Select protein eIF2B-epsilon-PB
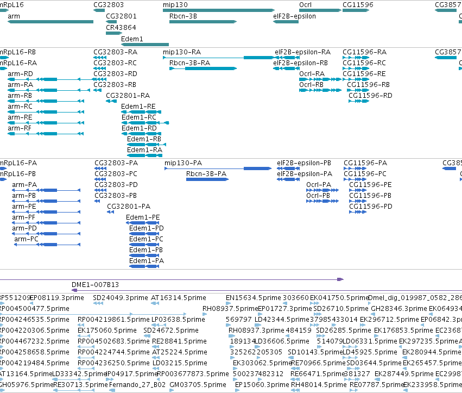The height and width of the screenshot is (393, 462). pos(288,169)
